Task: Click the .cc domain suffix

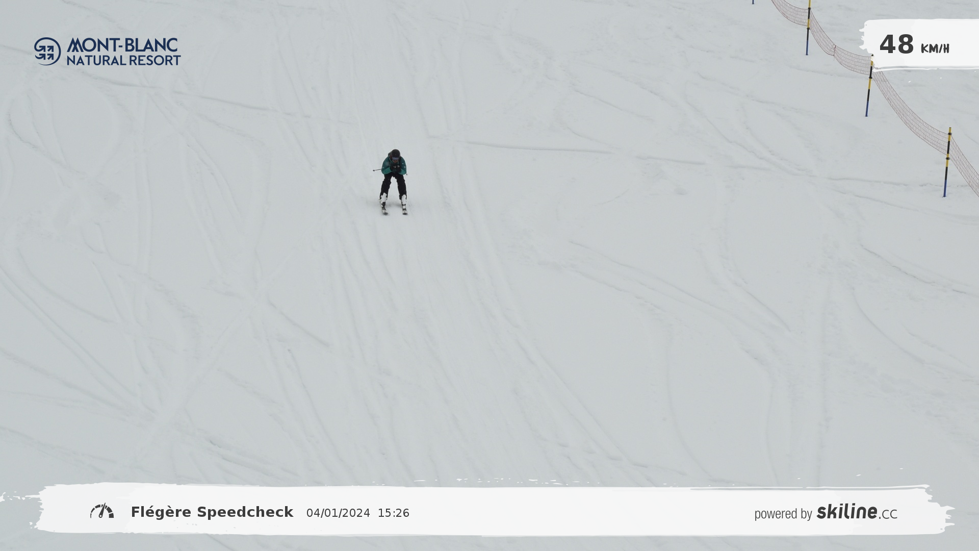Action: (888, 514)
